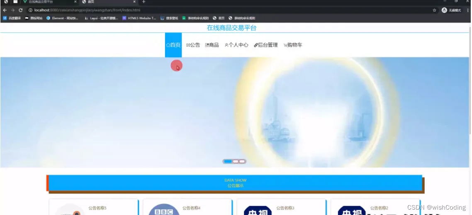
Task: Open a new tab with the plus button
Action: click(x=144, y=2)
